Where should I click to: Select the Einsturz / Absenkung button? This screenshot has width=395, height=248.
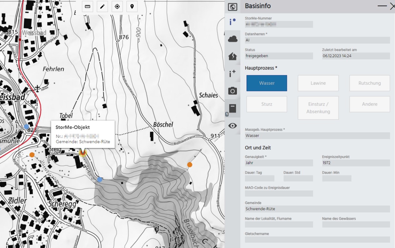tap(318, 108)
